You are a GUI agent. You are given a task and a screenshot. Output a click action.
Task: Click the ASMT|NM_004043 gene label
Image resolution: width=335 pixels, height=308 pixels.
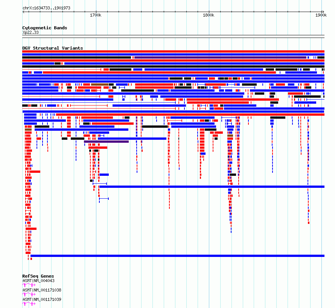(x=38, y=281)
